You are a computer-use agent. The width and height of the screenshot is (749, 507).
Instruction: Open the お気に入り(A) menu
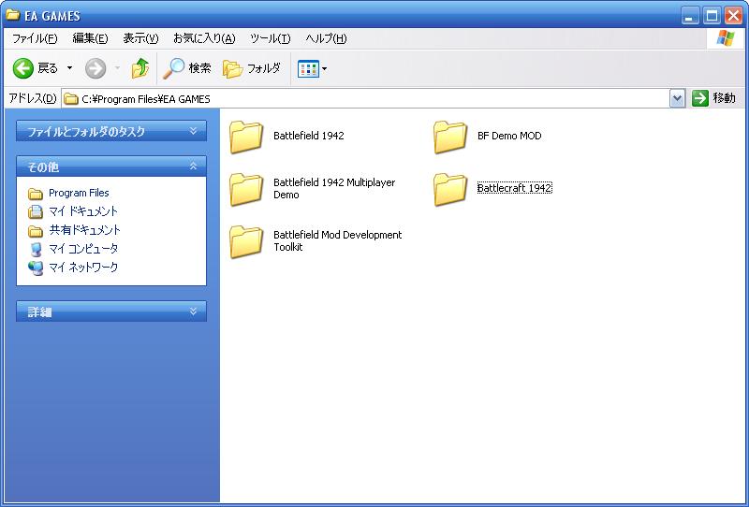(x=204, y=38)
